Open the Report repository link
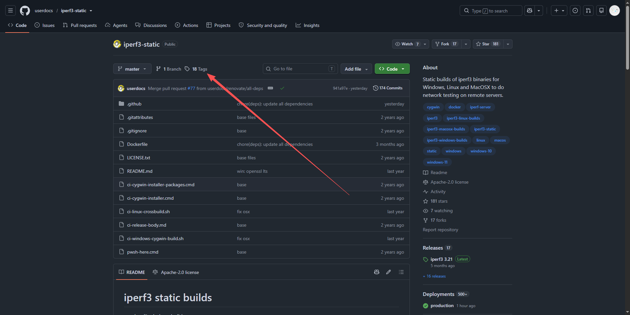630x315 pixels. [x=440, y=230]
